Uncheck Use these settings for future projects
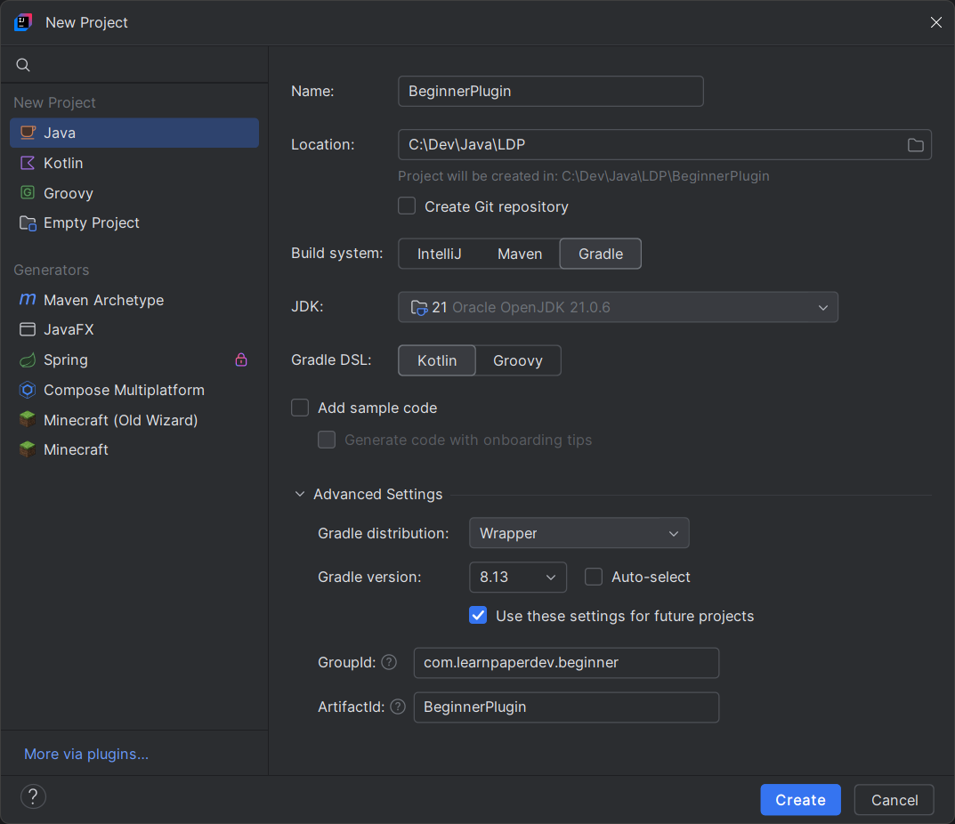Image resolution: width=955 pixels, height=824 pixels. [x=478, y=615]
